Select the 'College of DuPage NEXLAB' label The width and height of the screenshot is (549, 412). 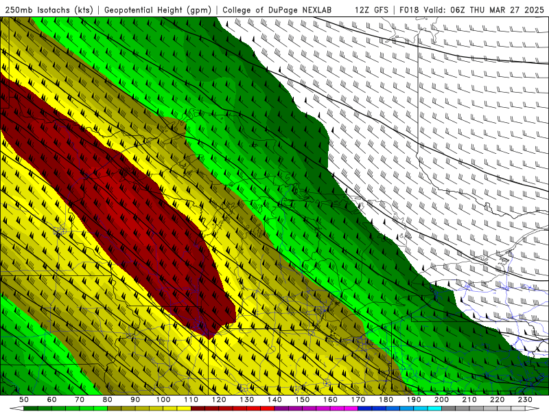click(x=277, y=10)
